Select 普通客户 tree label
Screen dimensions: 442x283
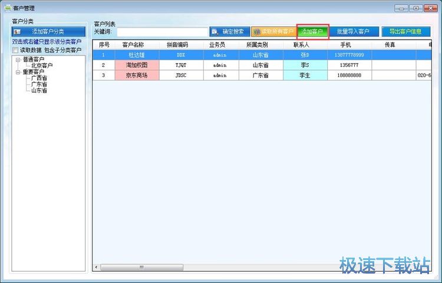(x=34, y=60)
